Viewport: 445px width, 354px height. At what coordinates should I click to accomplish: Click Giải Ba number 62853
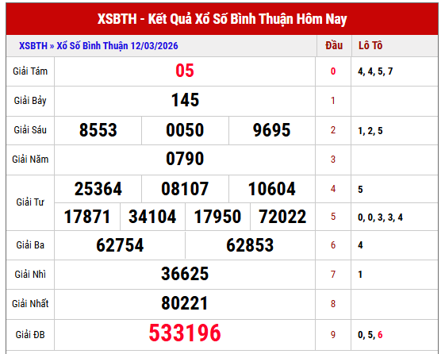[x=250, y=245]
